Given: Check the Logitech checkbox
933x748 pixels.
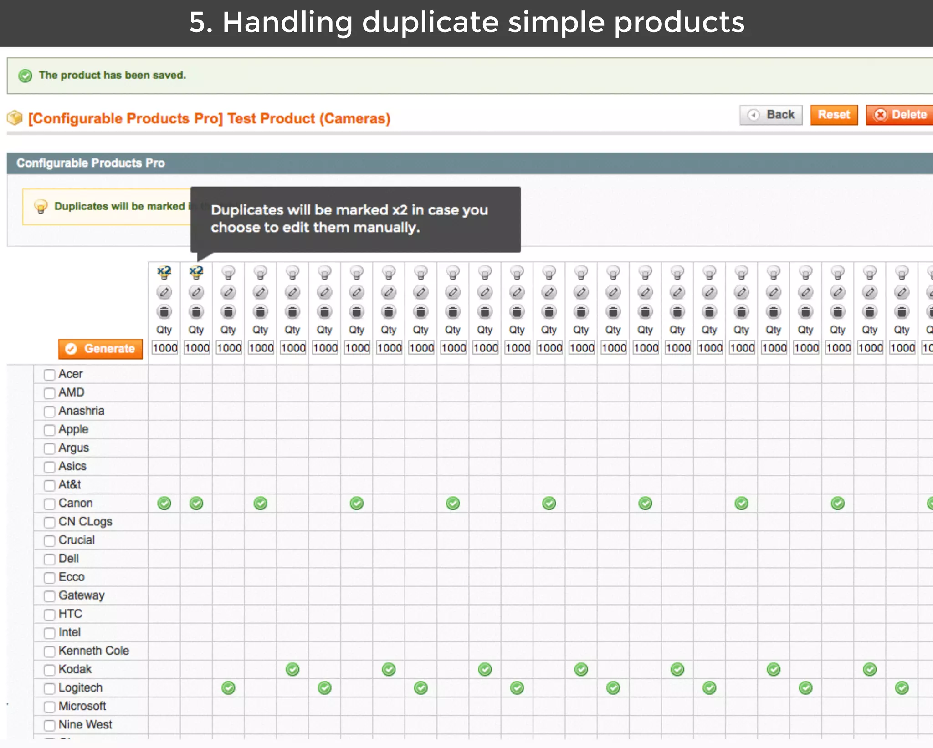Looking at the screenshot, I should [x=49, y=688].
